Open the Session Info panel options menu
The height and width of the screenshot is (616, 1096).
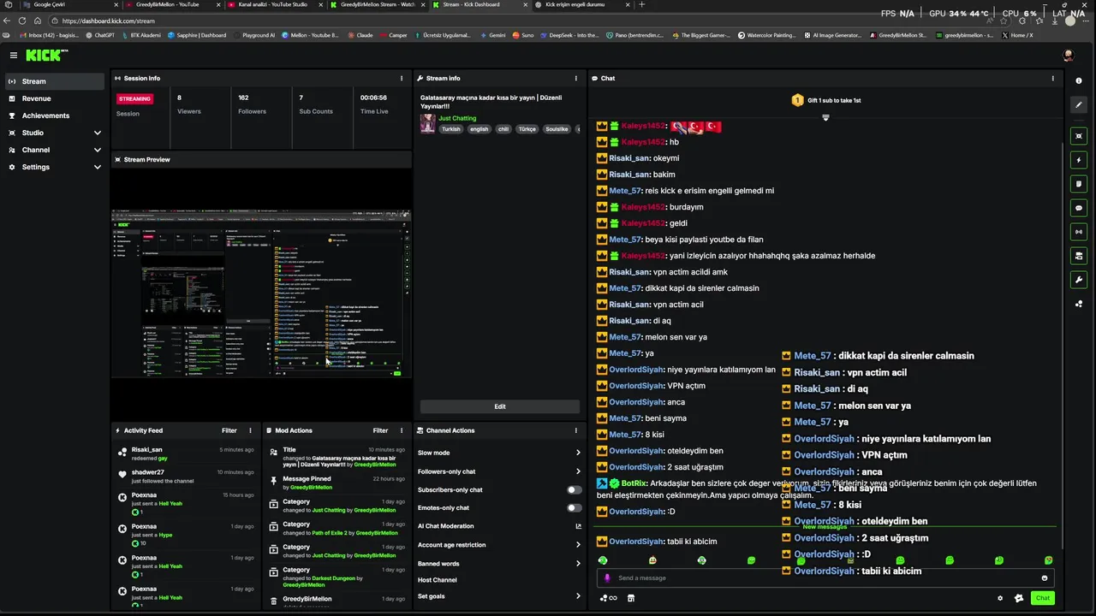click(x=402, y=78)
